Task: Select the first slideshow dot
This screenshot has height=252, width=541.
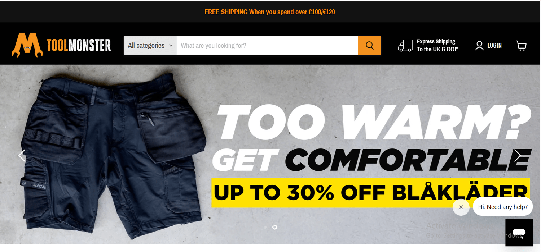Action: (x=265, y=227)
